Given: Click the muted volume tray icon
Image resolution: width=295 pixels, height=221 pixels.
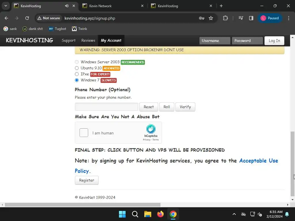Looking at the screenshot, I should [x=260, y=214].
